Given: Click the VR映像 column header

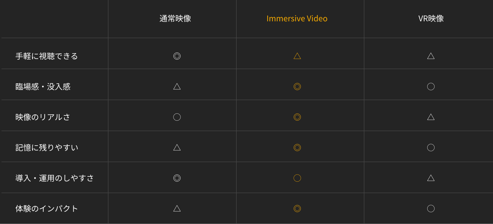Looking at the screenshot, I should click(x=431, y=18).
